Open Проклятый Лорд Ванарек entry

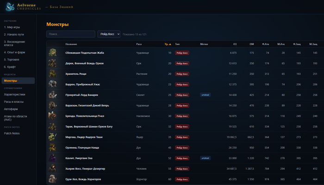82,95
